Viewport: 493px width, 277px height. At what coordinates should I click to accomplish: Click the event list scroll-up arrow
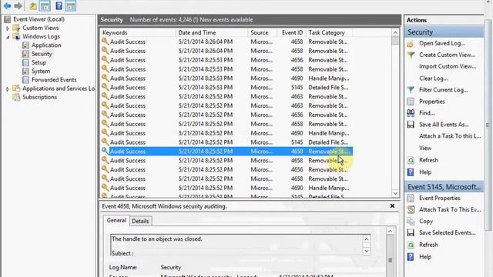click(x=395, y=32)
